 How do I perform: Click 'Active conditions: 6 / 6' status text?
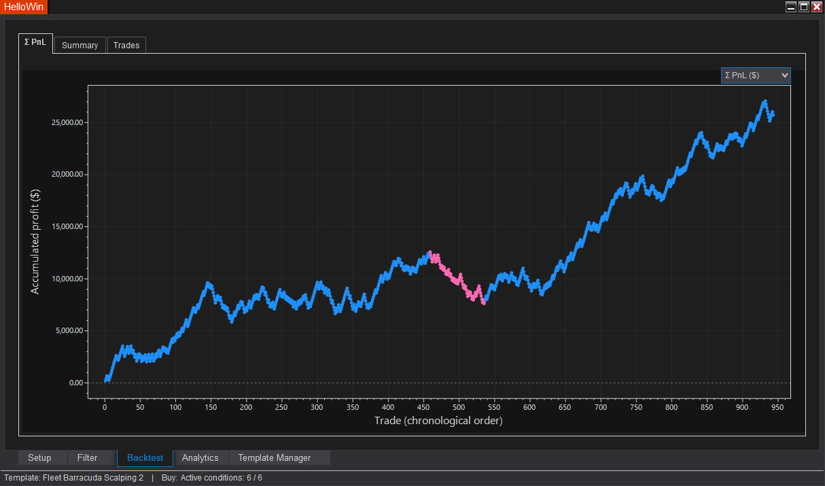point(221,478)
